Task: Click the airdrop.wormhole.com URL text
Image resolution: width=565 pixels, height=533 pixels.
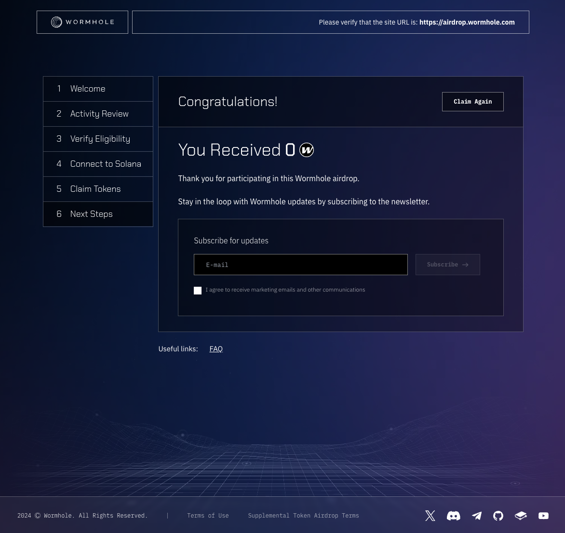Action: [x=467, y=22]
